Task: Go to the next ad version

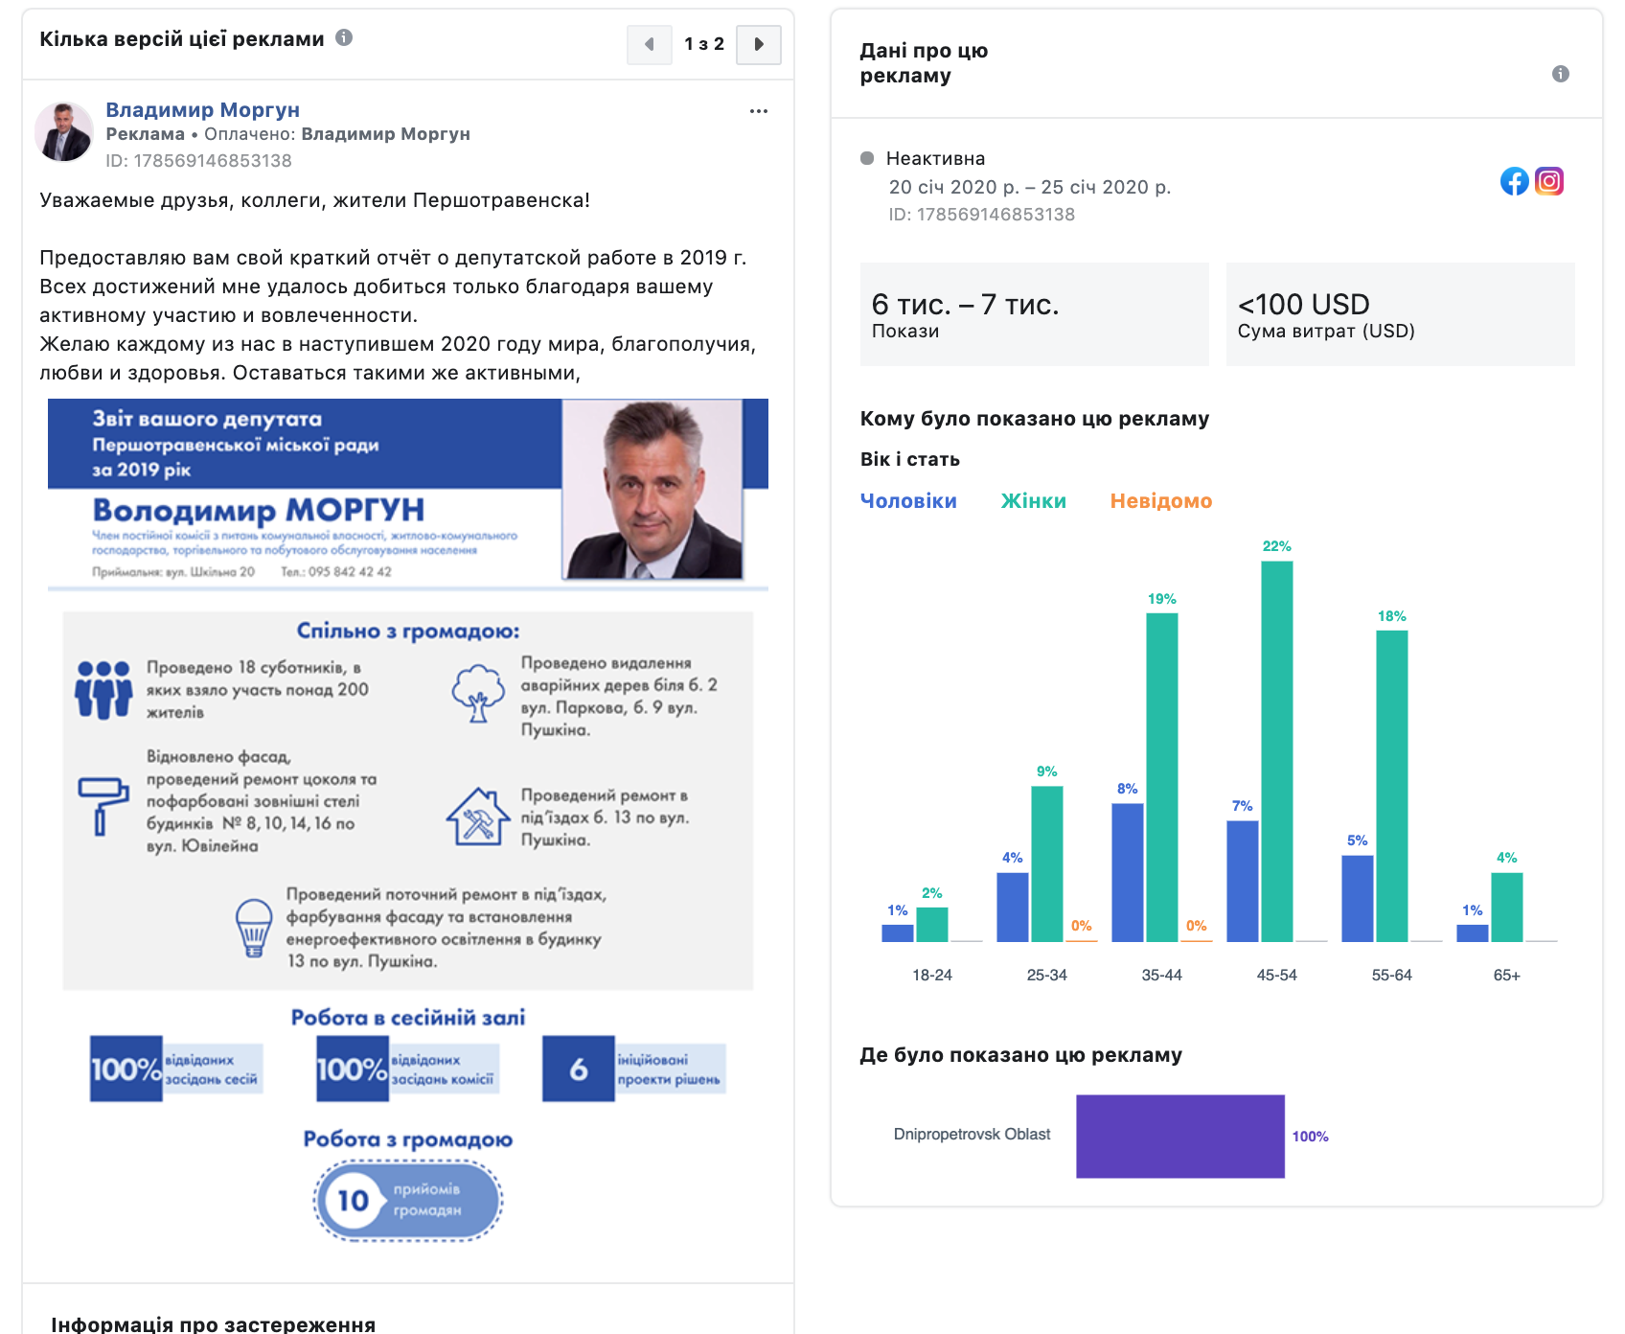Action: coord(758,44)
